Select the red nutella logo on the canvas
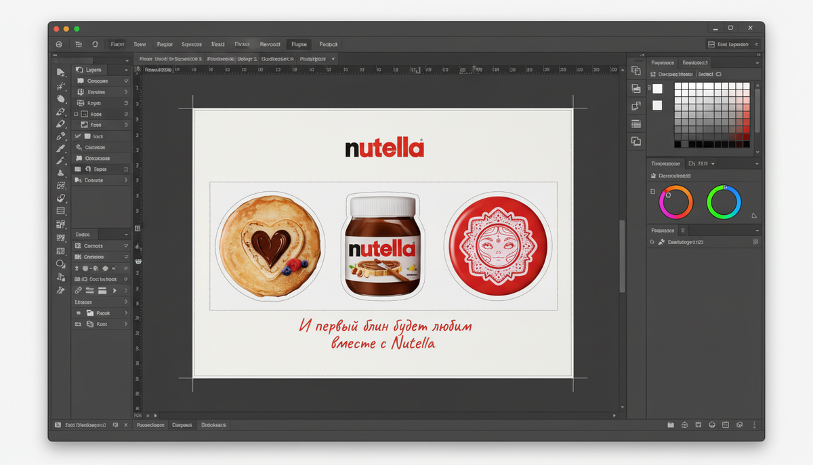The image size is (813, 465). coord(384,148)
